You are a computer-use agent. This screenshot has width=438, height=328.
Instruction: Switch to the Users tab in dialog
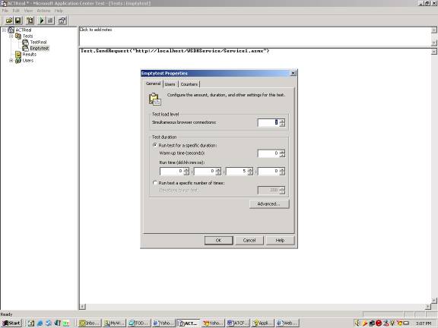click(x=170, y=84)
